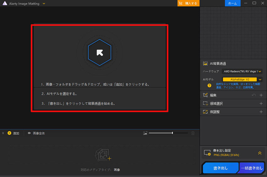The height and width of the screenshot is (177, 267).
Task: Click the thumbnail size image icon
Action: pos(145,133)
